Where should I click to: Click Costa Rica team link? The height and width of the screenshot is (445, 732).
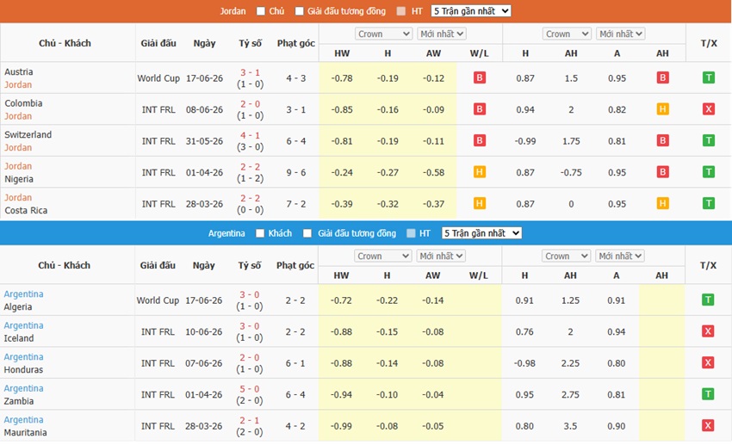[x=26, y=210]
